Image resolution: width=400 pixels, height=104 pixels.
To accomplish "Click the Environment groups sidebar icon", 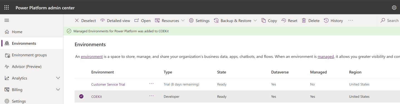I will [x=7, y=55].
